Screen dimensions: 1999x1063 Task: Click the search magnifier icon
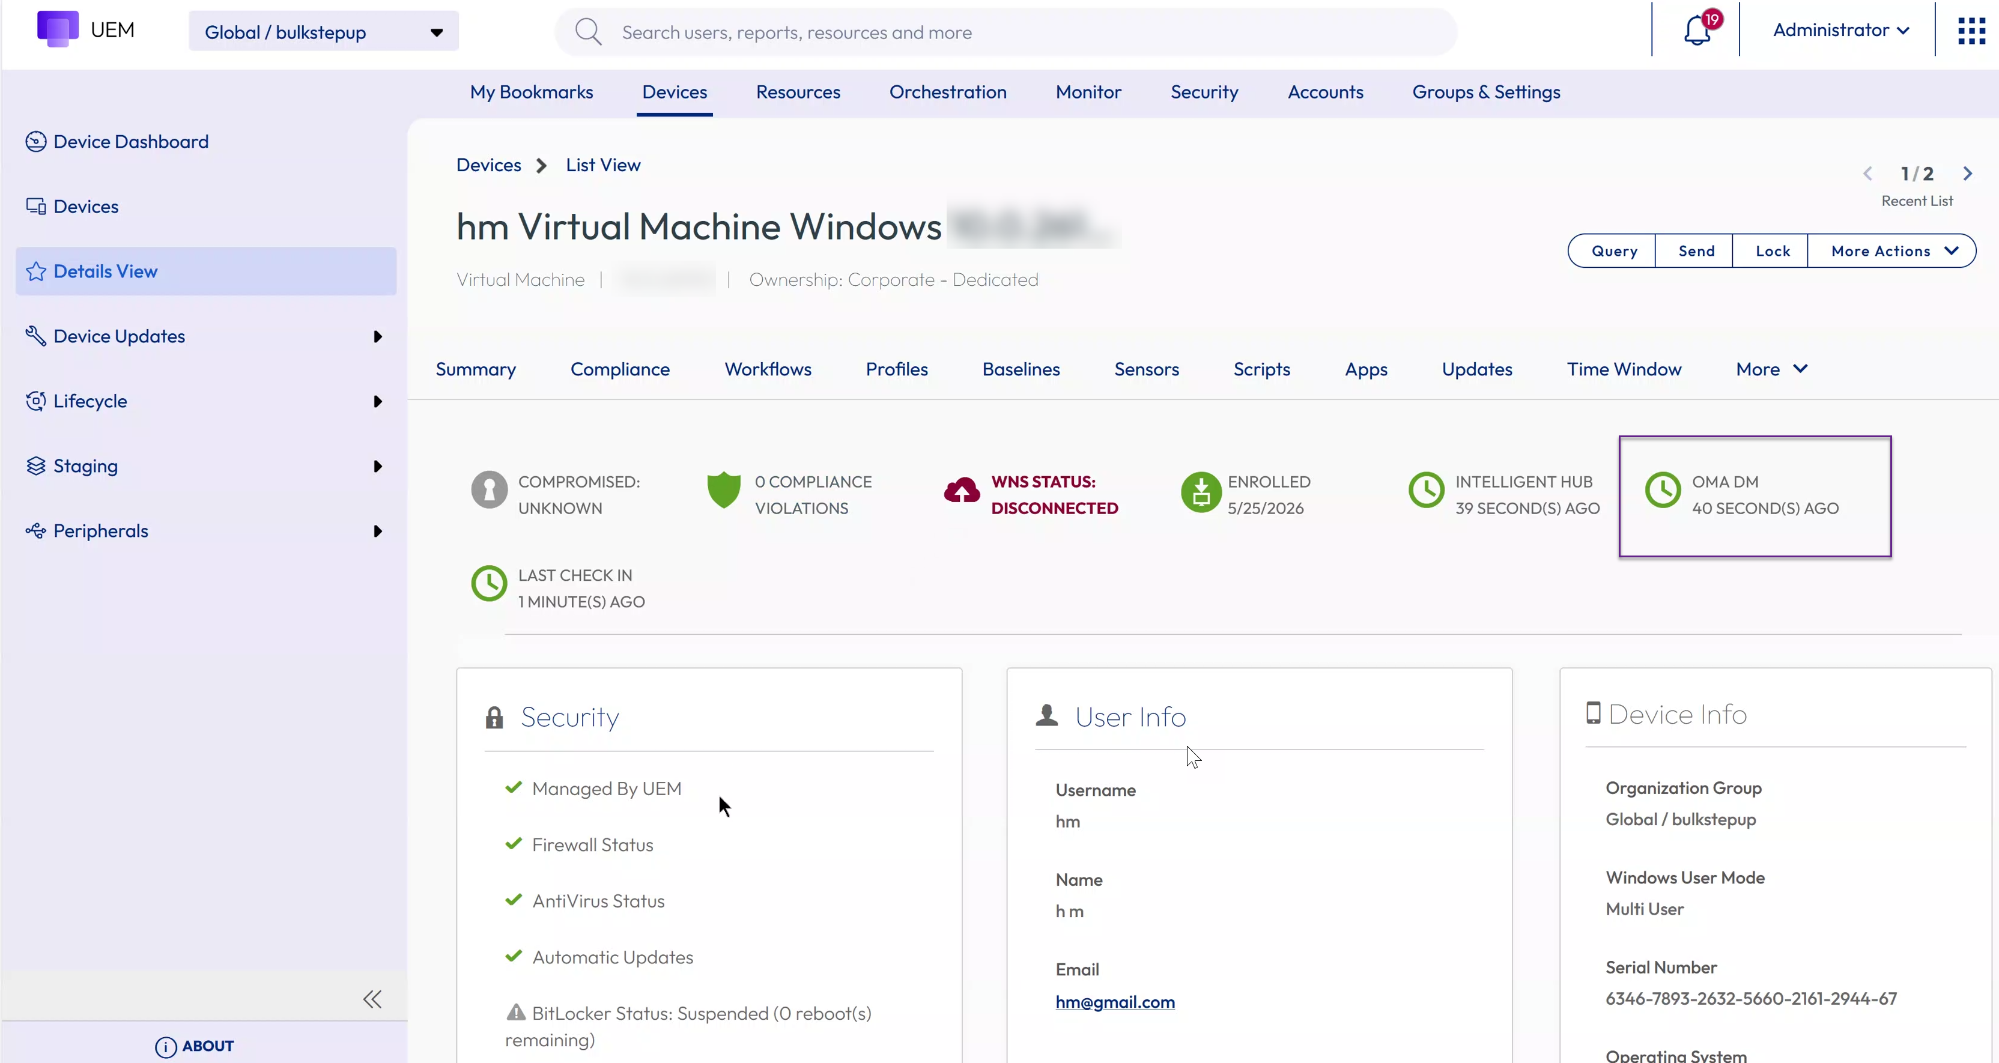click(588, 32)
